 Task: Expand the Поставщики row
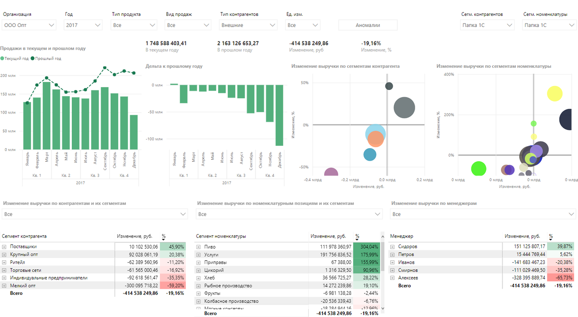(4, 247)
